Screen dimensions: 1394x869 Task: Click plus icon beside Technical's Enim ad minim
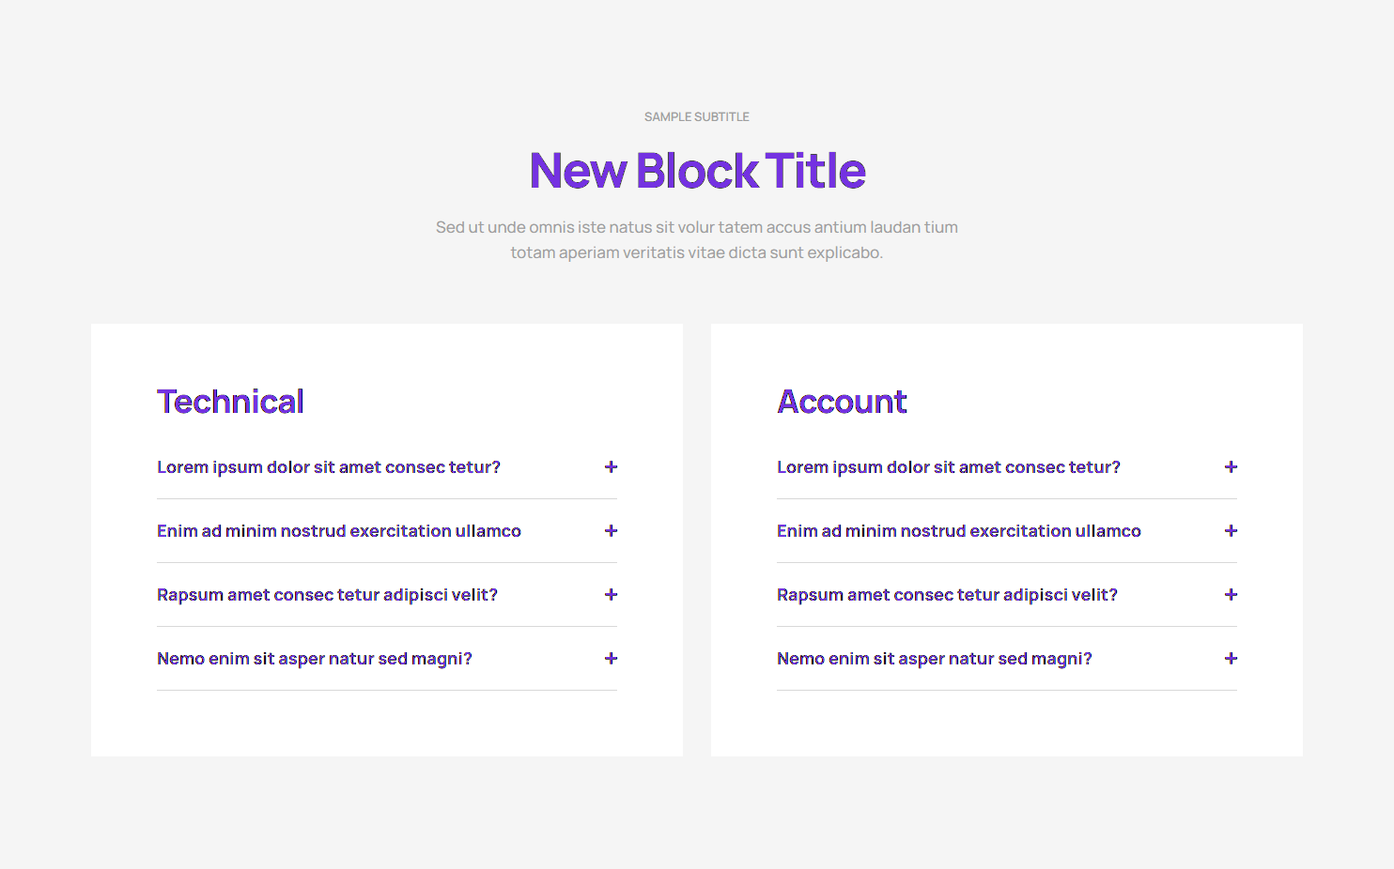(611, 531)
